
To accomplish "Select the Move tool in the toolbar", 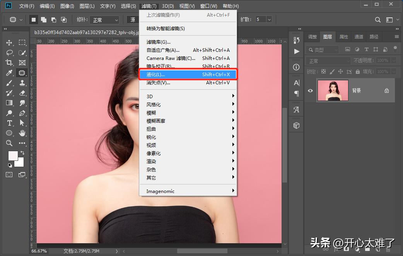I will [x=9, y=43].
